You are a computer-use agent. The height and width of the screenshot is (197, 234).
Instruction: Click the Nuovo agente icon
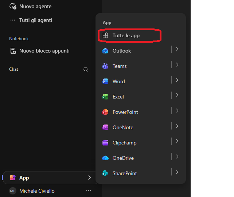coord(13,7)
